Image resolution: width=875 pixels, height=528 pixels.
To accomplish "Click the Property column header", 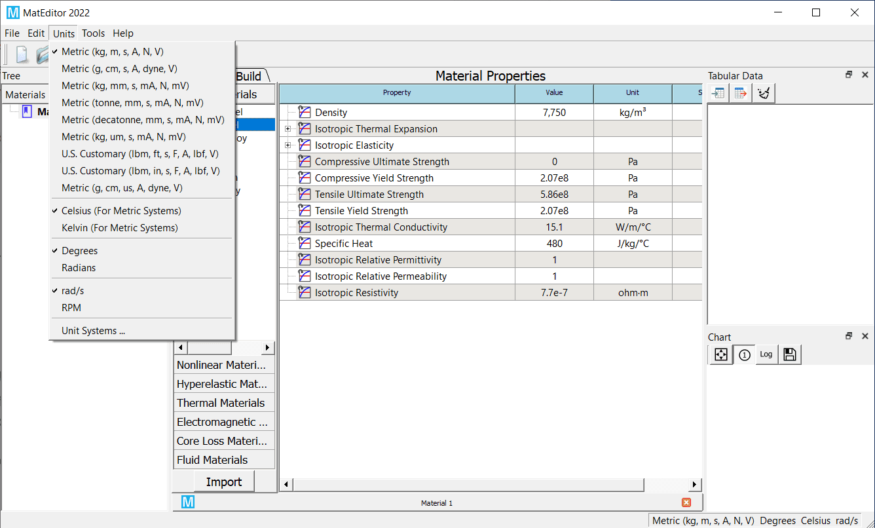I will (x=397, y=93).
